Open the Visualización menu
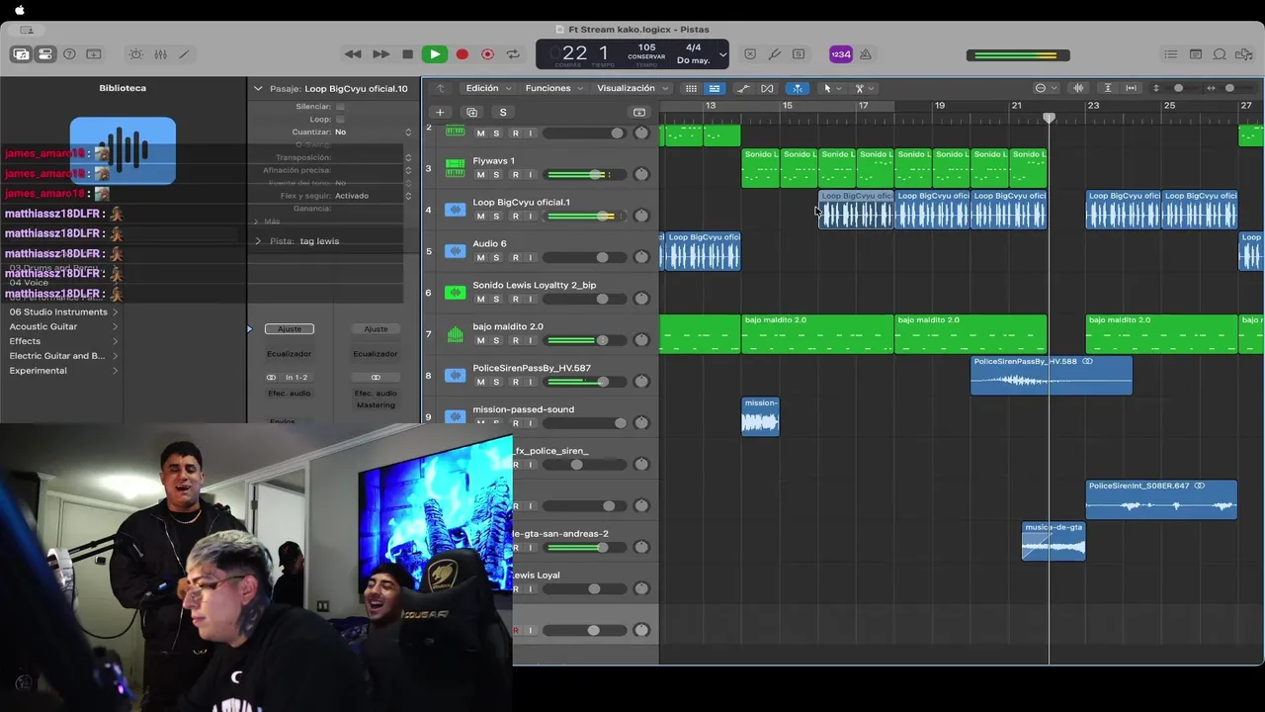The width and height of the screenshot is (1265, 712). coord(631,88)
